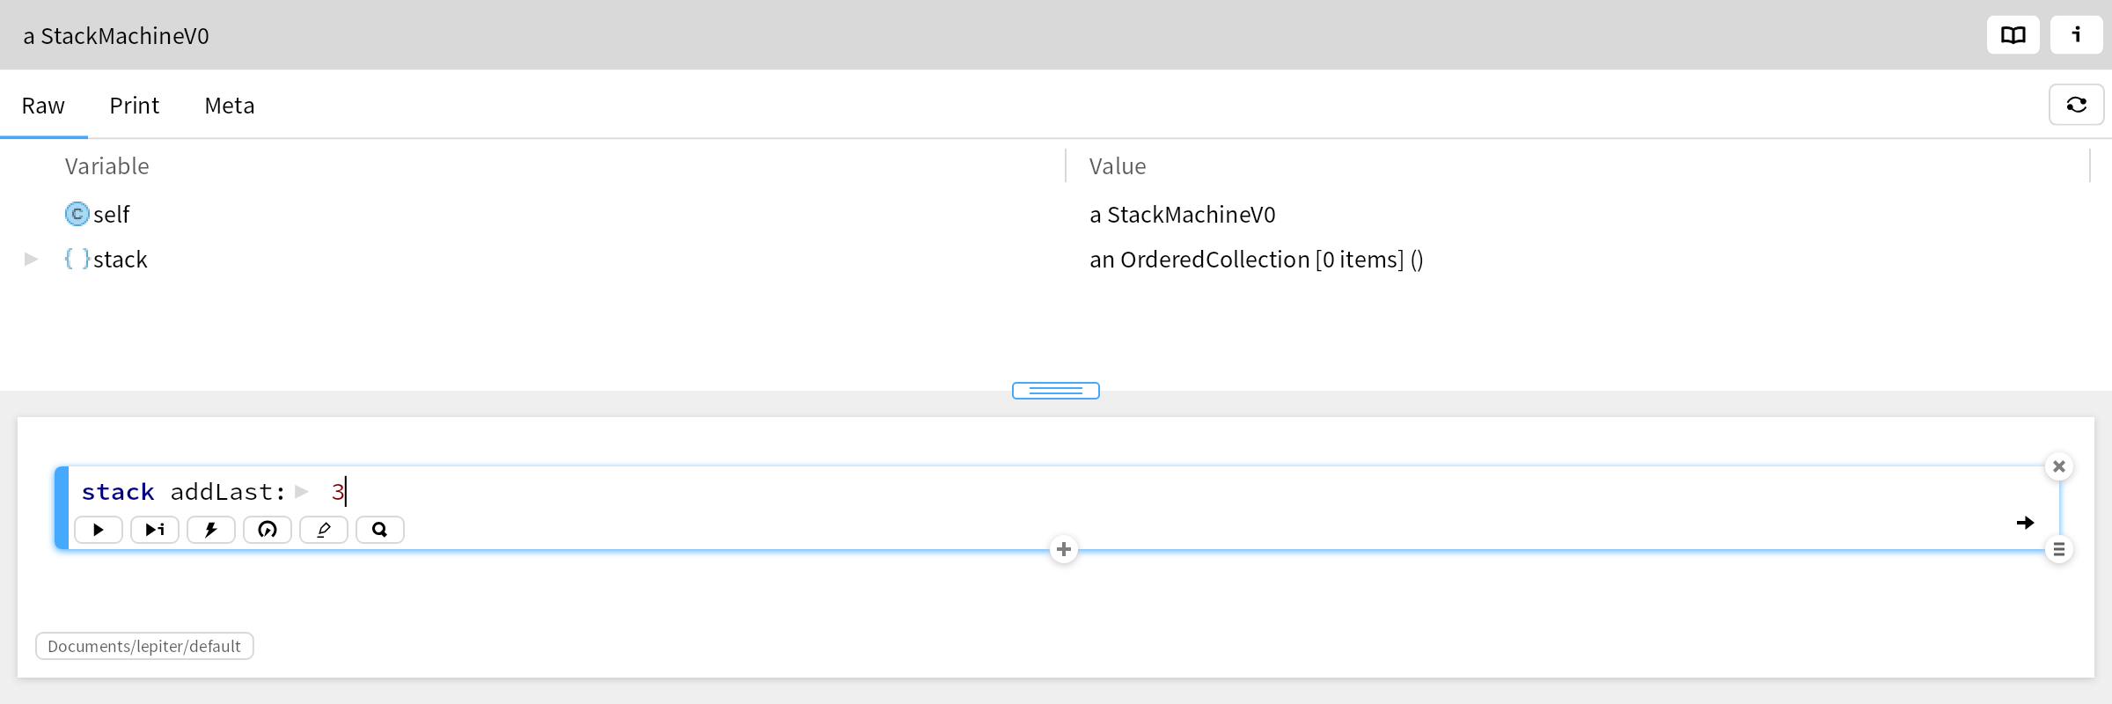The width and height of the screenshot is (2112, 704).
Task: Click value 'an OrderedCollection [0 items] ()'
Action: [x=1257, y=260]
